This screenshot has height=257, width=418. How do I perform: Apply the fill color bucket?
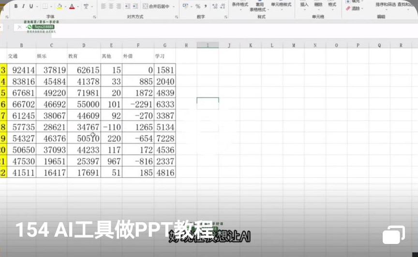click(x=59, y=6)
